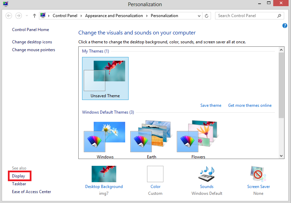Open the recent locations dropdown arrow
The width and height of the screenshot is (291, 203).
27,16
